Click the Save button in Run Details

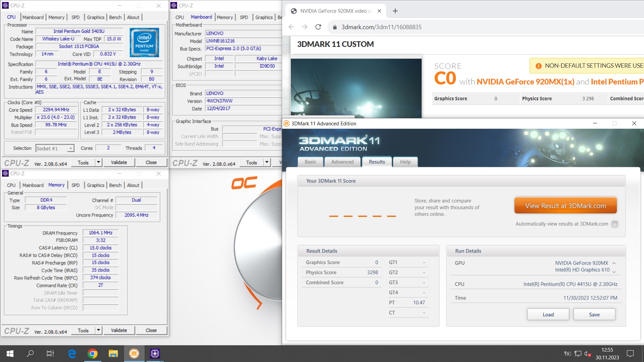[x=594, y=314]
